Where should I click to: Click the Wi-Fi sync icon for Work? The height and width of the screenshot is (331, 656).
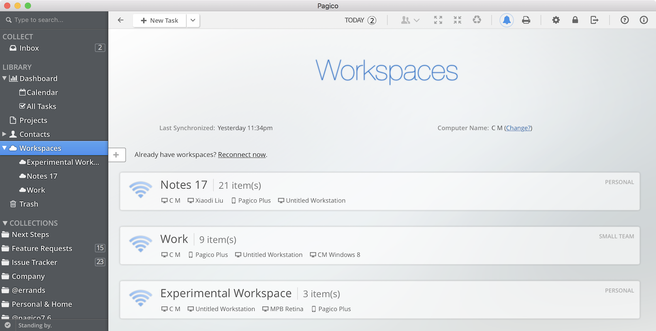140,244
